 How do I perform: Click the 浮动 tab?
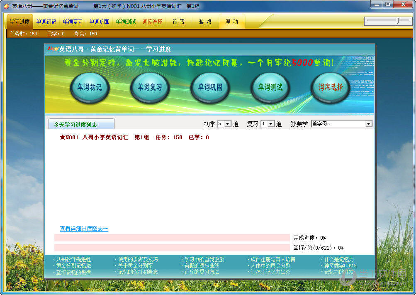[x=231, y=22]
